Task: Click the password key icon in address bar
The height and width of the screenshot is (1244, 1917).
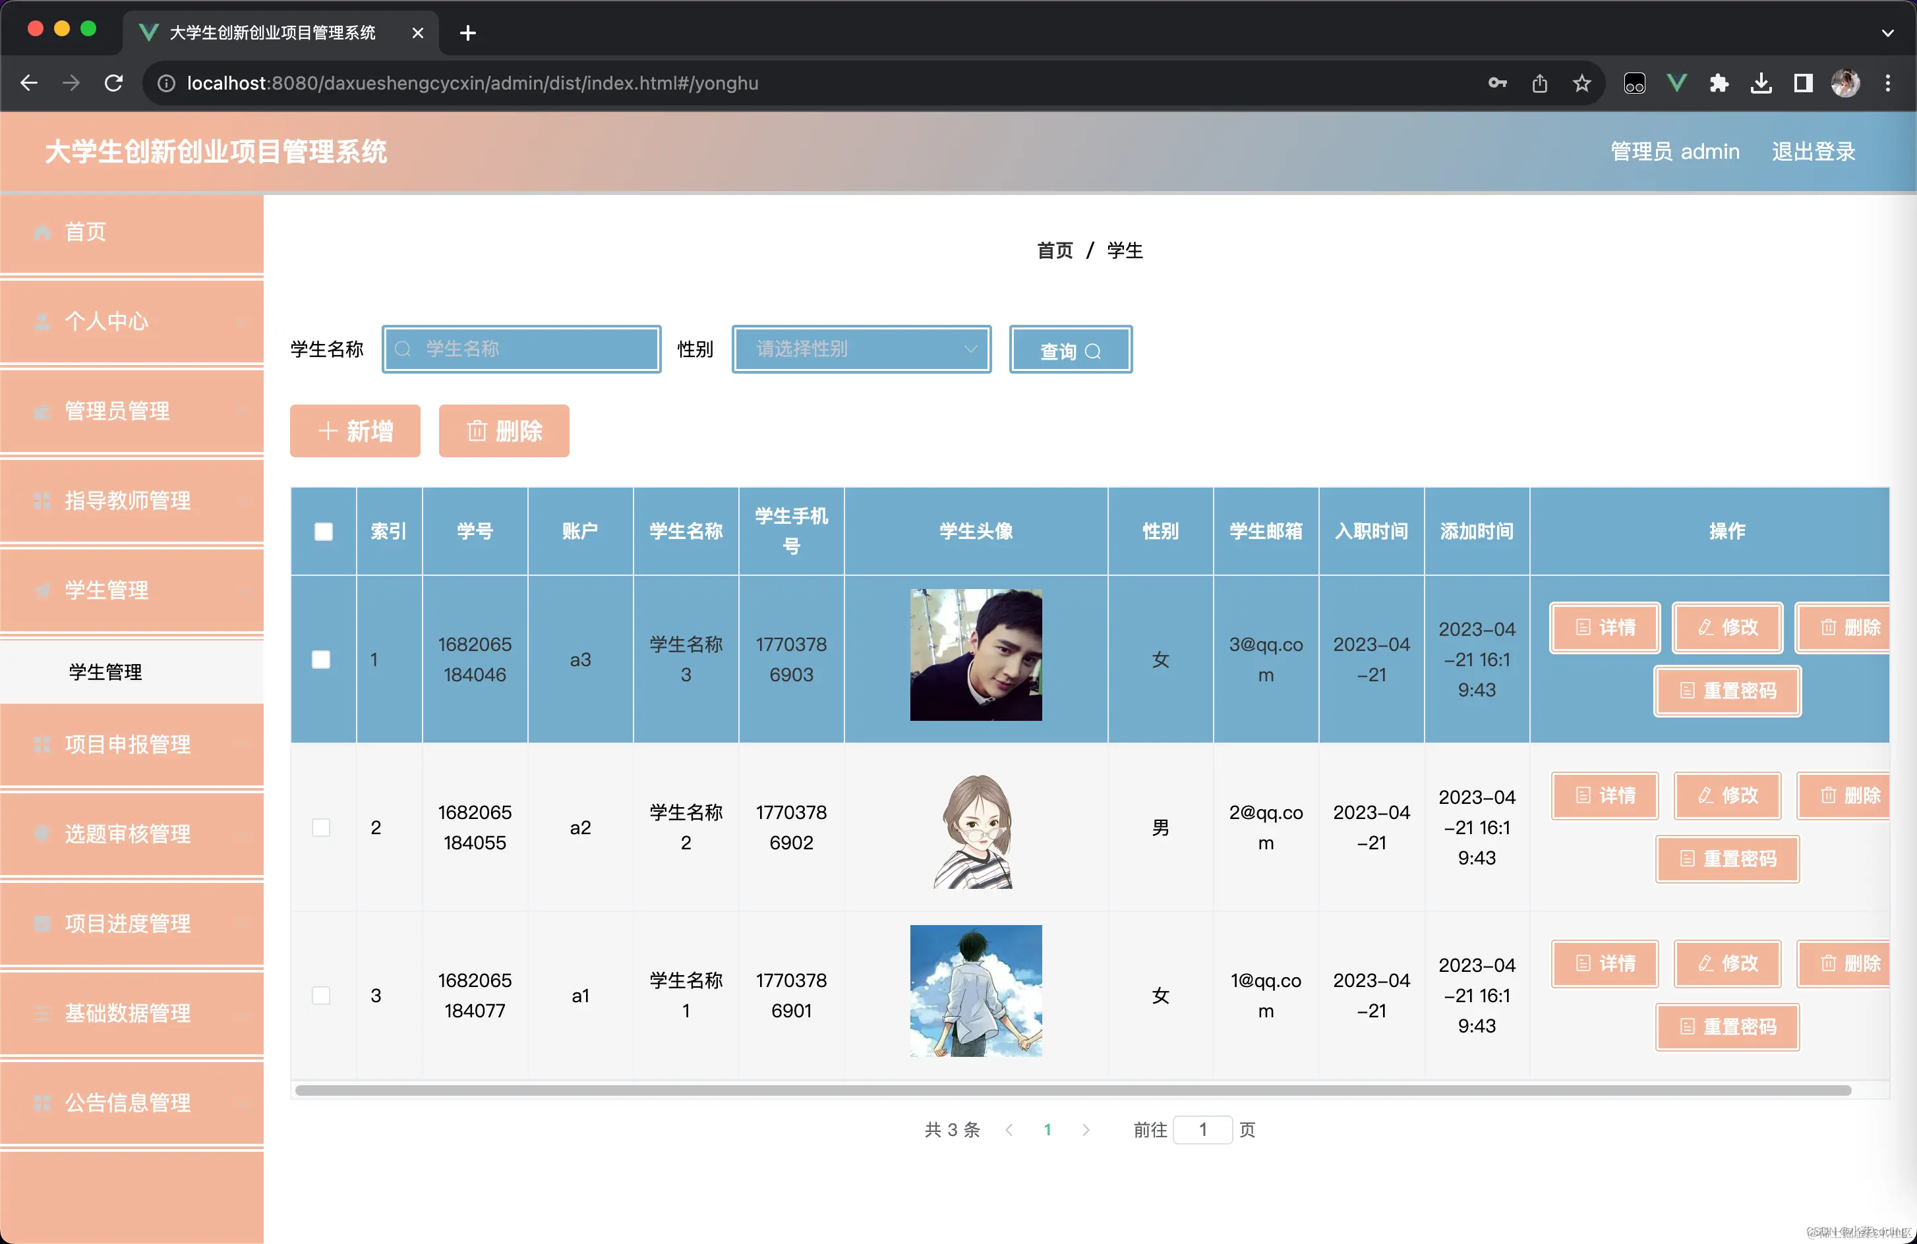Action: [x=1497, y=83]
